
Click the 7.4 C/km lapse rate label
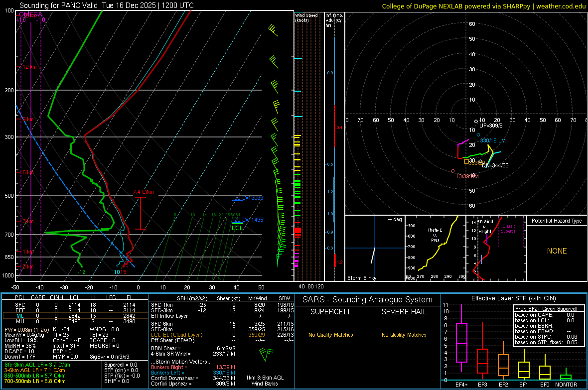[x=143, y=192]
